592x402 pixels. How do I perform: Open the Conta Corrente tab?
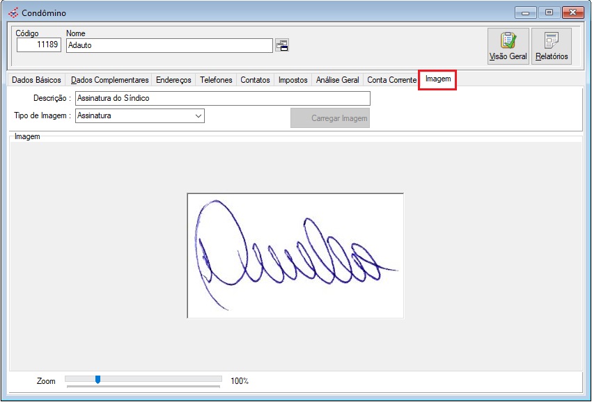click(391, 80)
